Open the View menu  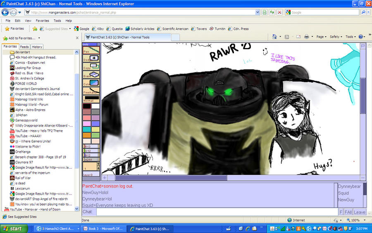[x=28, y=21]
